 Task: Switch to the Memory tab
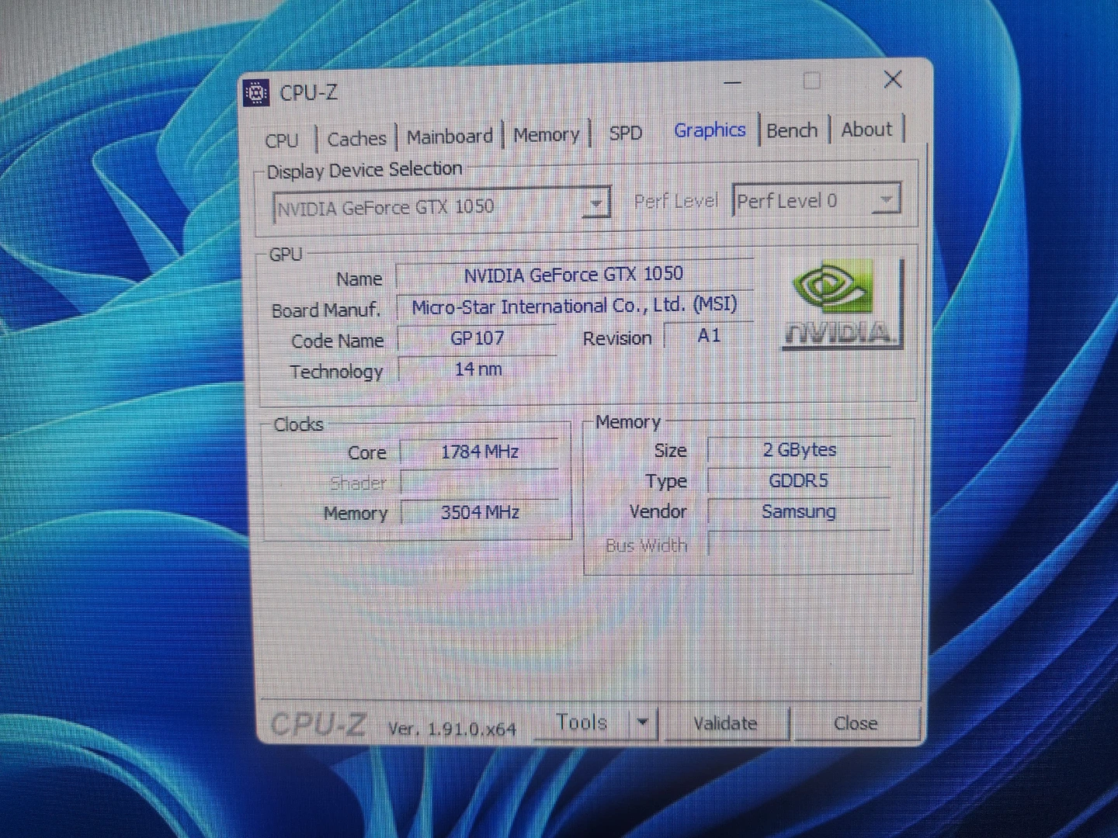(x=546, y=135)
